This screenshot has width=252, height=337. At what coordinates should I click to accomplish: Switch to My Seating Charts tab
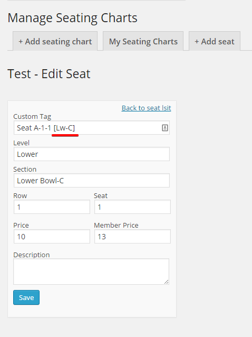(143, 41)
